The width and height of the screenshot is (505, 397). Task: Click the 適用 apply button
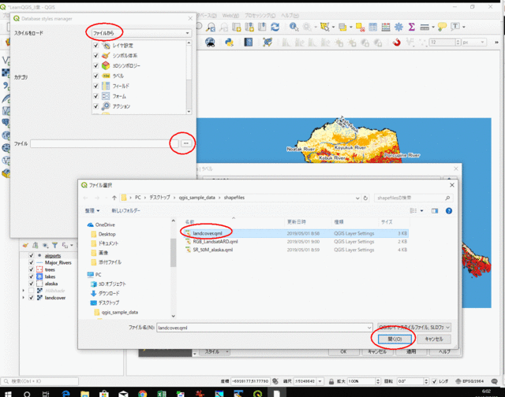tap(411, 351)
